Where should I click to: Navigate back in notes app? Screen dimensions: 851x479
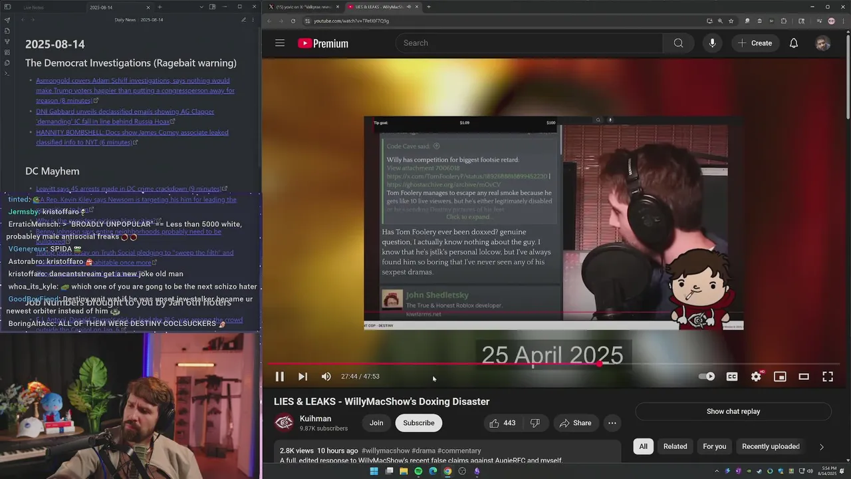click(x=23, y=20)
